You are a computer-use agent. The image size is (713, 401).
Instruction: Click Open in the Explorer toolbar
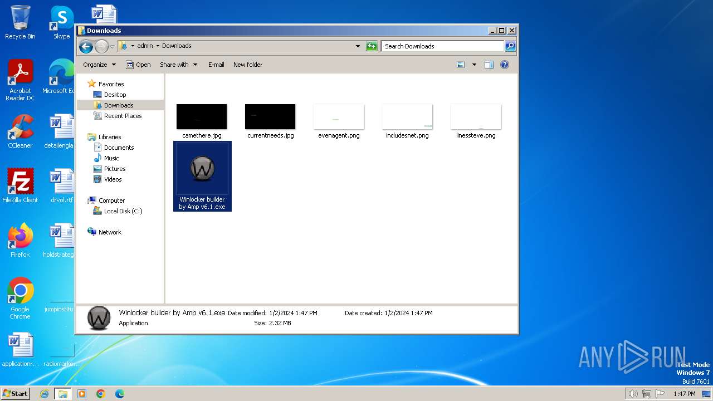pyautogui.click(x=138, y=65)
